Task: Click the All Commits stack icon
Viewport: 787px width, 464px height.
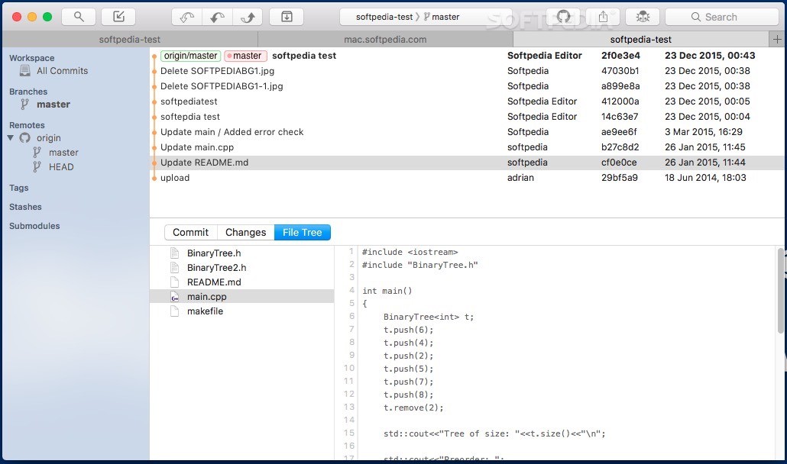Action: pyautogui.click(x=24, y=71)
